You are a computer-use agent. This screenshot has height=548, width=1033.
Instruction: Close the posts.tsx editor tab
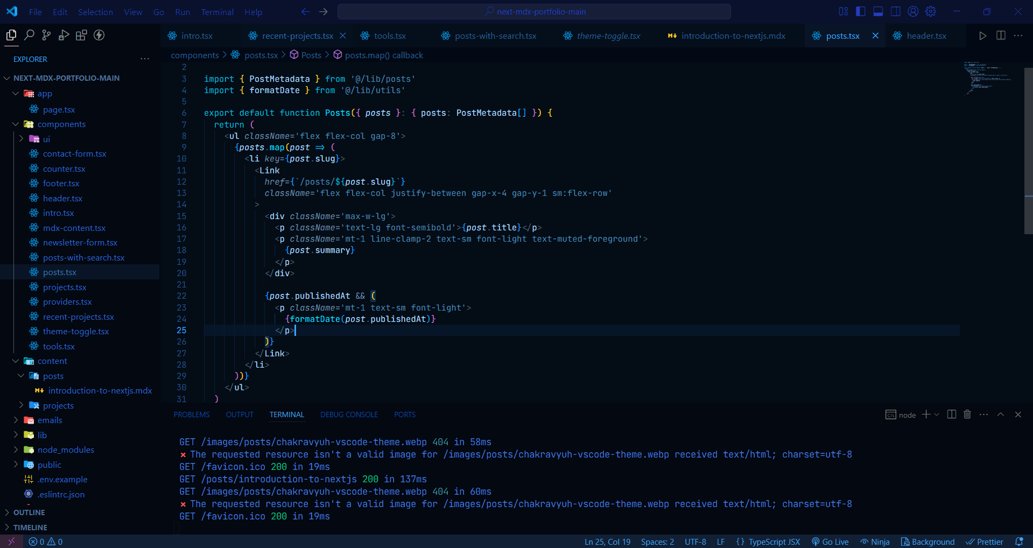click(x=875, y=36)
